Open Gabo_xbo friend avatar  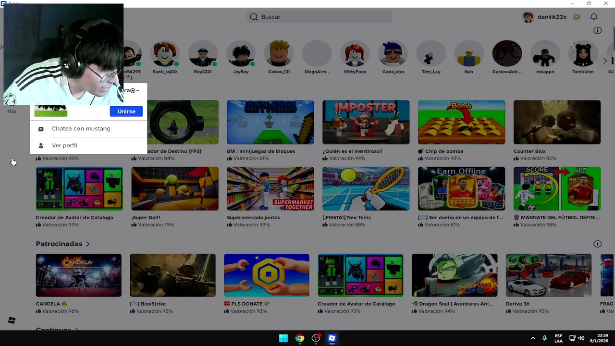pyautogui.click(x=393, y=53)
